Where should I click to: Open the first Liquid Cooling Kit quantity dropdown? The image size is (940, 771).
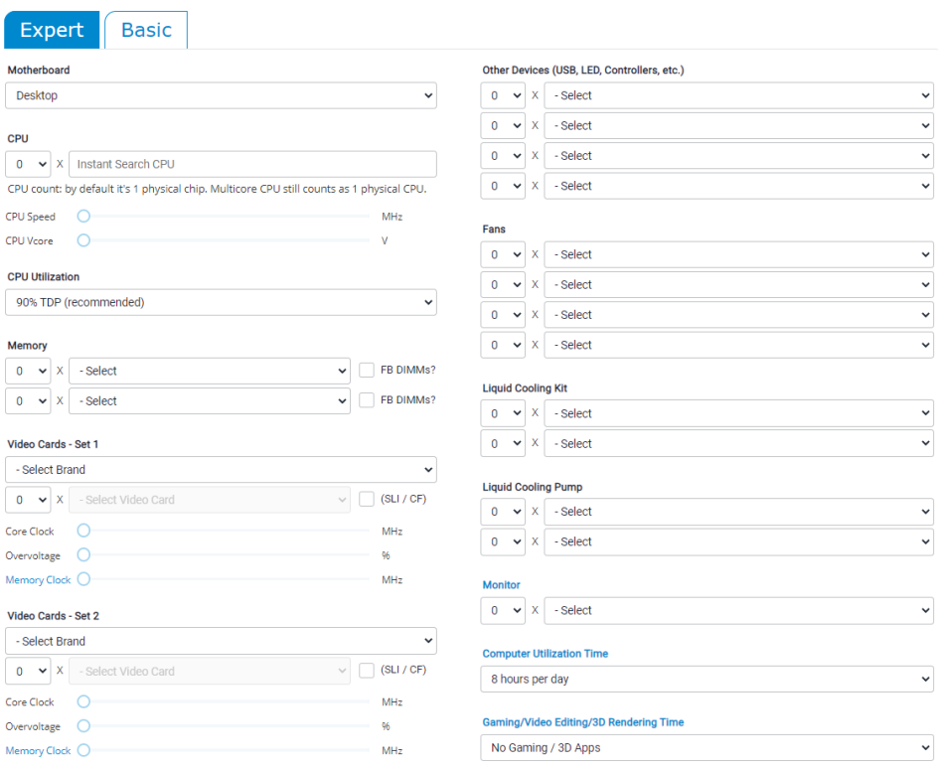pyautogui.click(x=503, y=413)
